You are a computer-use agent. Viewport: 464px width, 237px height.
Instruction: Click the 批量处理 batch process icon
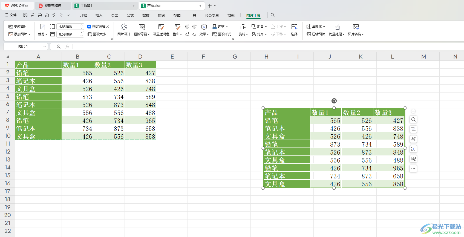point(337,27)
